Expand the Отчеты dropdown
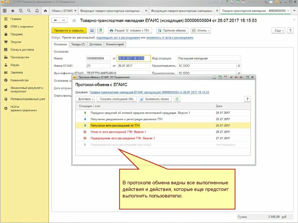This screenshot has height=223, width=298. click(x=201, y=31)
